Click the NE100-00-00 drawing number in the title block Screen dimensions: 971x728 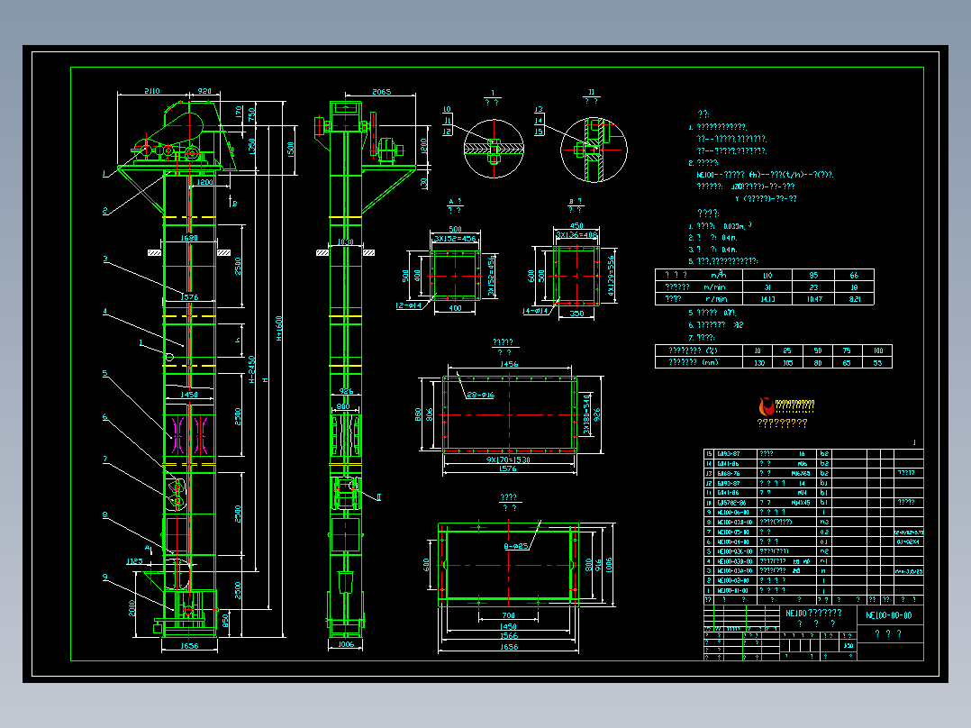(x=889, y=616)
